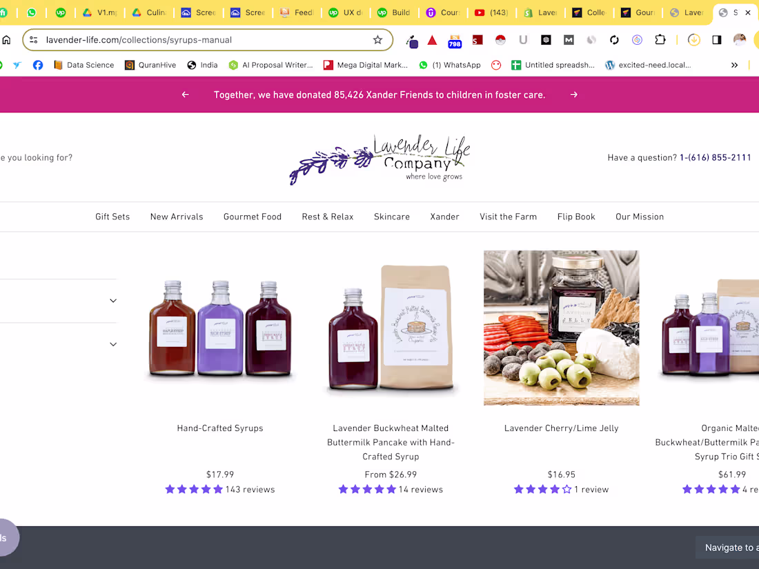This screenshot has height=569, width=759.
Task: Click the browser extensions puzzle-piece icon
Action: 660,40
